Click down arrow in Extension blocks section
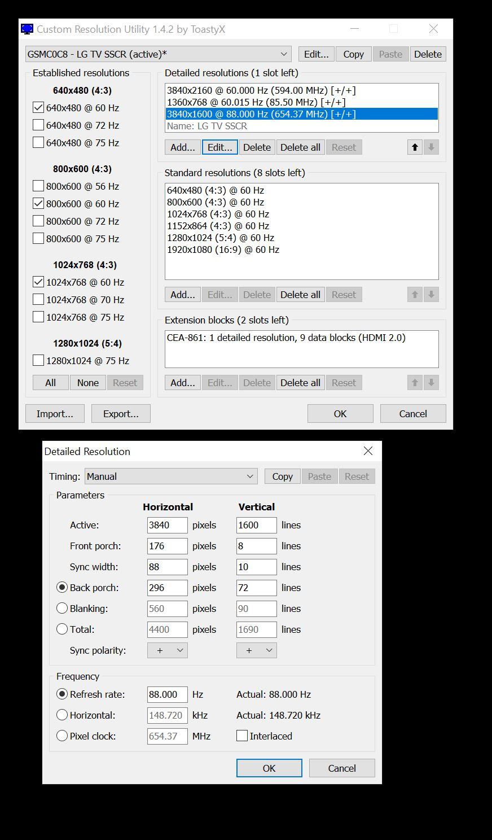The image size is (492, 840). [431, 383]
